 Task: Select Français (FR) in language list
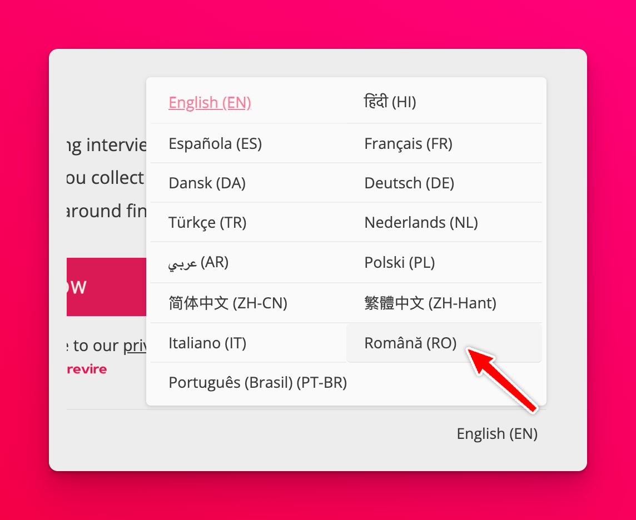(x=408, y=144)
